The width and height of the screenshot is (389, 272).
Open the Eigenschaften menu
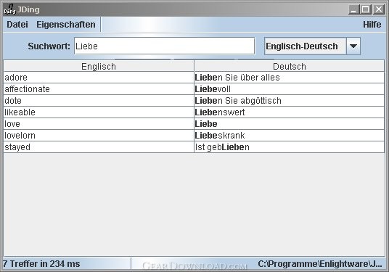(66, 25)
